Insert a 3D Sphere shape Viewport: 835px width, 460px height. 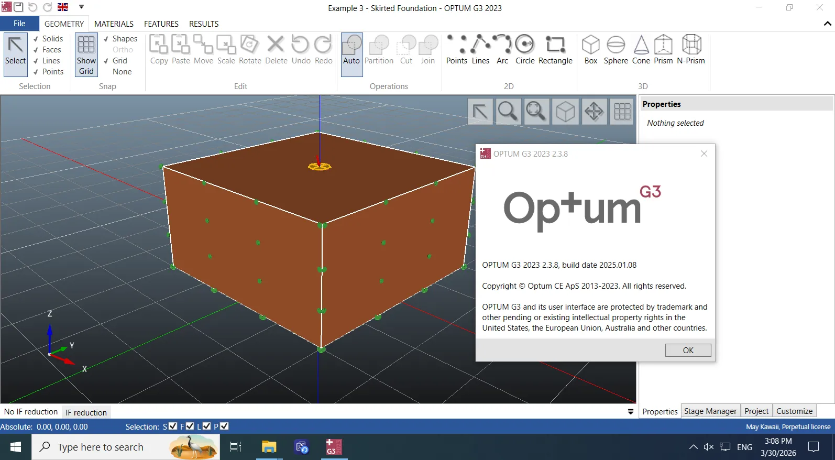click(x=616, y=50)
